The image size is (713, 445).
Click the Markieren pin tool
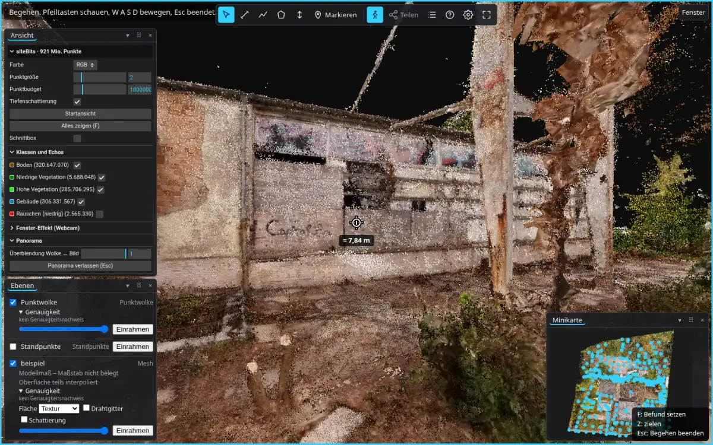[x=336, y=15]
